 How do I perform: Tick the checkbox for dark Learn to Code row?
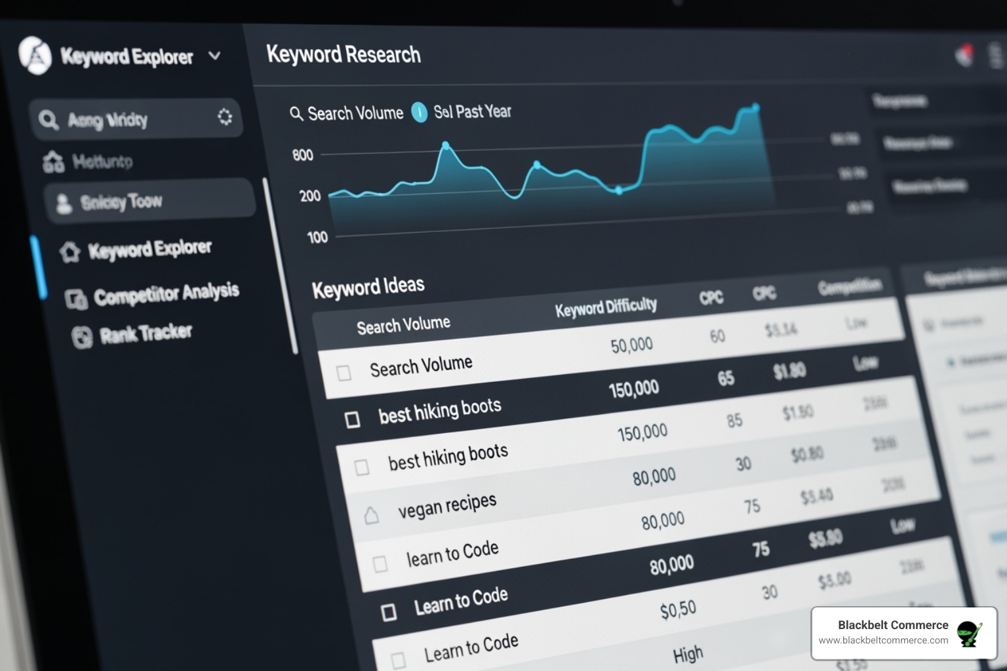tap(389, 613)
